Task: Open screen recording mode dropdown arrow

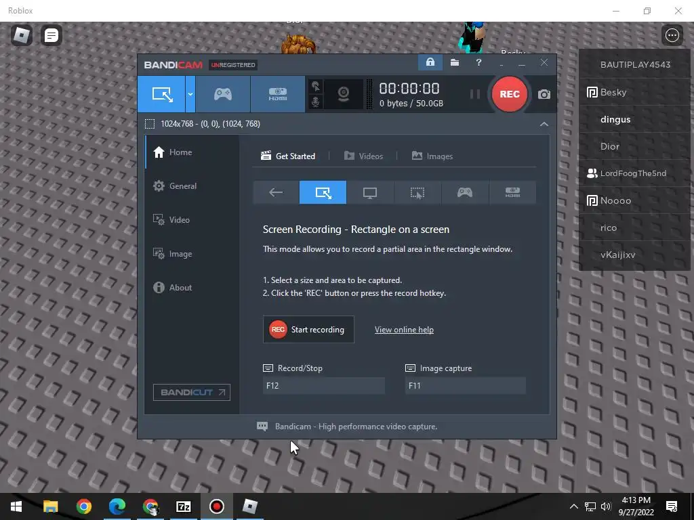Action: (x=190, y=94)
